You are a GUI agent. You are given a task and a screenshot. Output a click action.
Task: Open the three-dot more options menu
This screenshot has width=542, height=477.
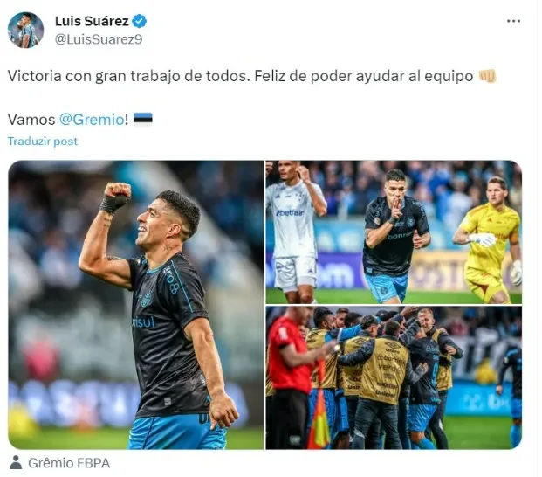(x=513, y=22)
